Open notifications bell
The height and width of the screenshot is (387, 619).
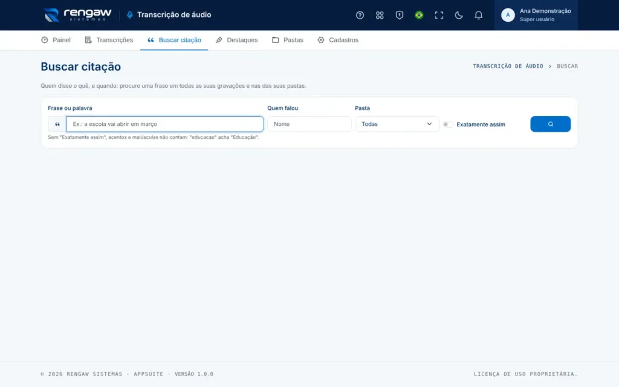point(479,15)
